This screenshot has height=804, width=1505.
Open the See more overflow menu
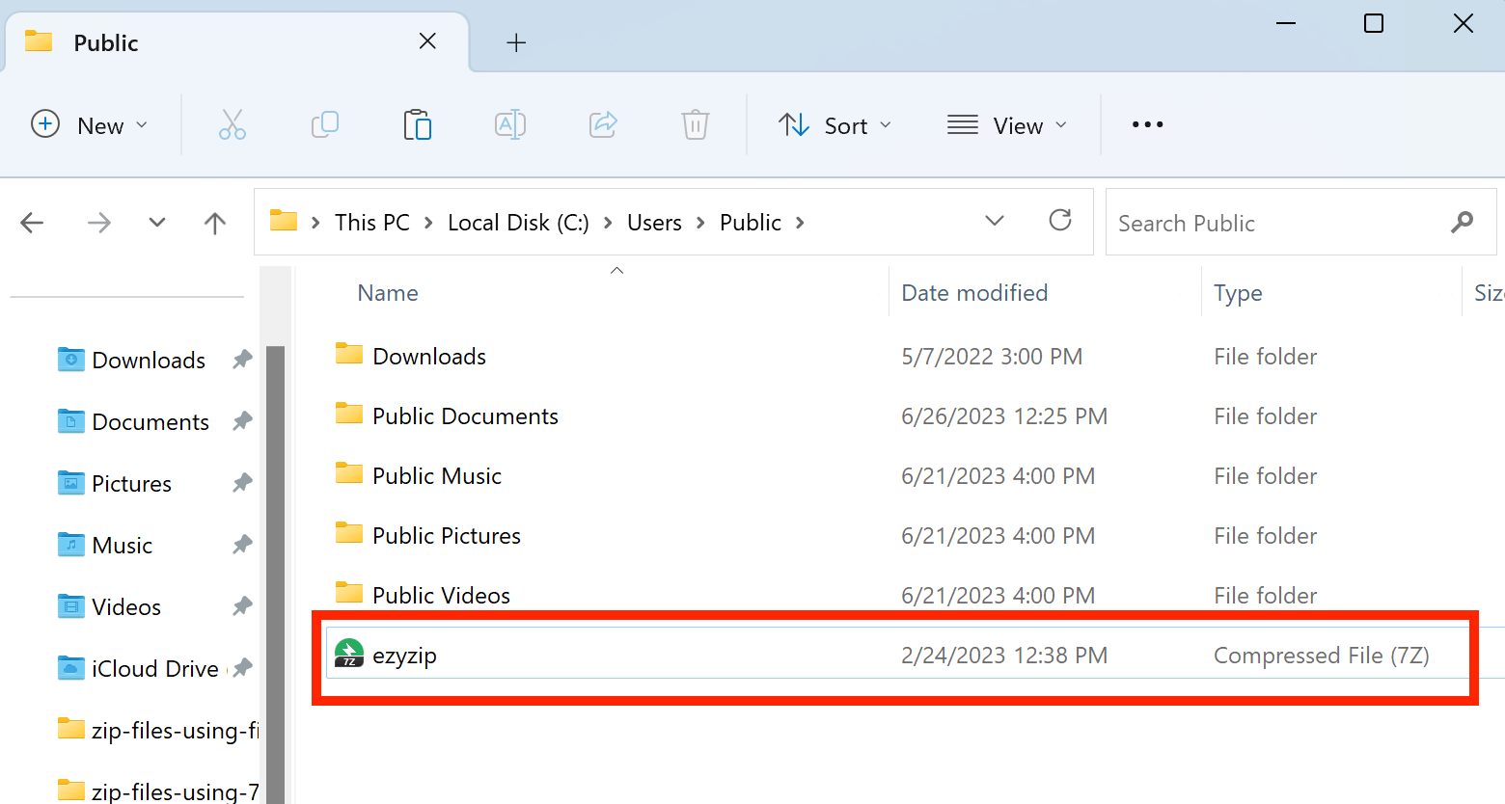tap(1146, 124)
